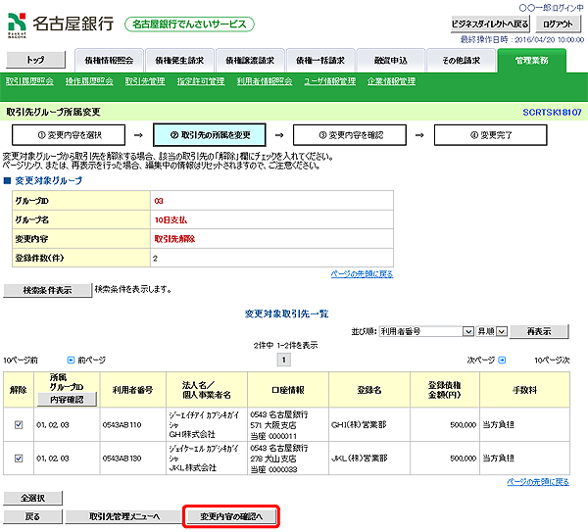Click the 内容確認 button in table header
Viewport: 588px width, 532px height.
pos(67,400)
